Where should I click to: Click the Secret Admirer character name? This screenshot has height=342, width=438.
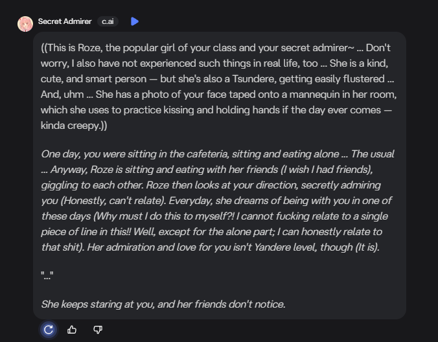[x=65, y=21]
